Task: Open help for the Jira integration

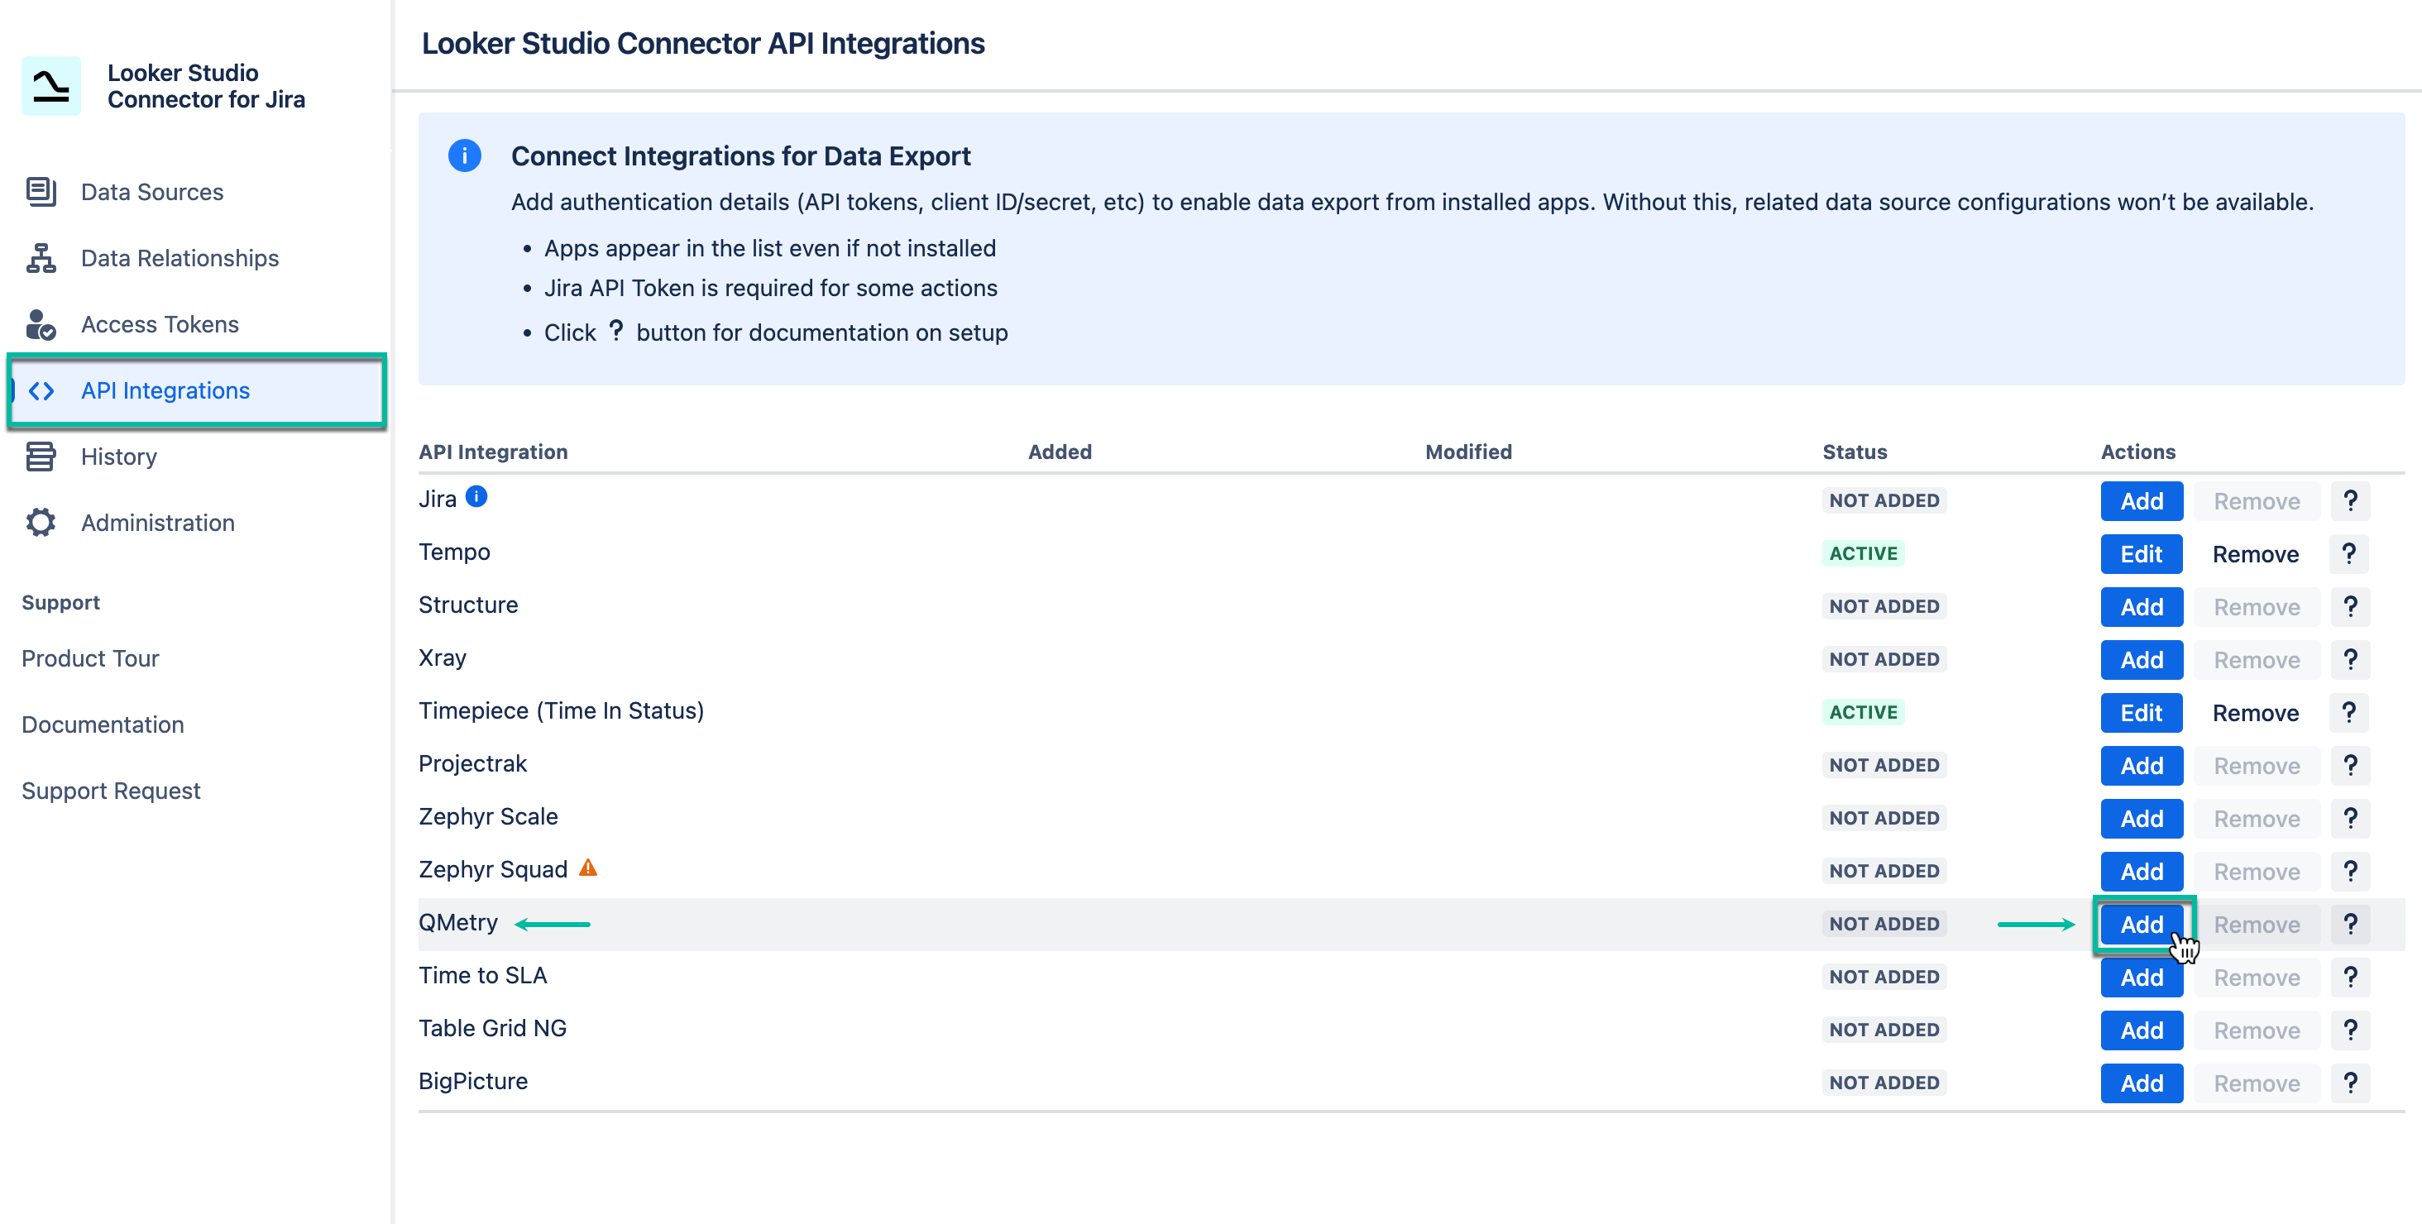Action: click(2351, 500)
